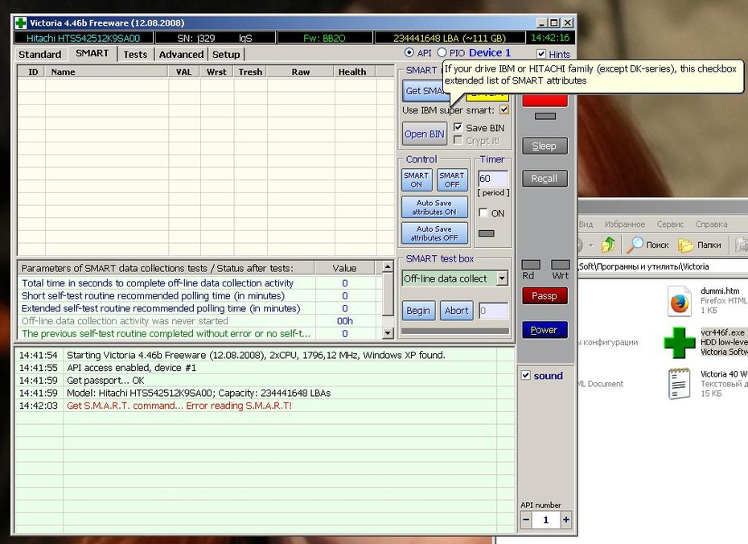This screenshot has width=748, height=544.
Task: Increase API number with plus button
Action: pyautogui.click(x=565, y=520)
